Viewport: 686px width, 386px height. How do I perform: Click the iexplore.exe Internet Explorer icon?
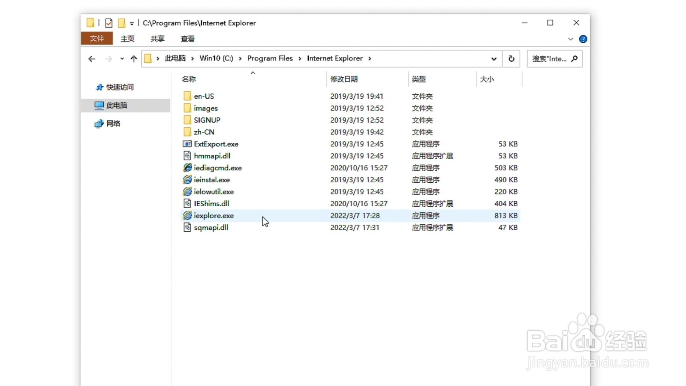pyautogui.click(x=187, y=216)
